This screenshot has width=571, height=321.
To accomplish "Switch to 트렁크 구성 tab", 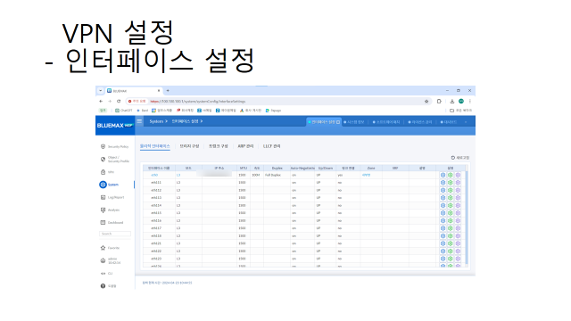I will tap(218, 146).
